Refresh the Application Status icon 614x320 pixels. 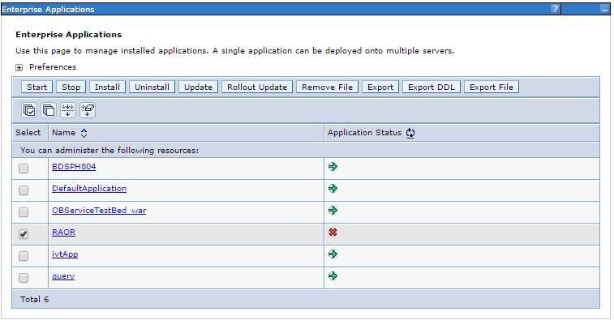coord(410,133)
